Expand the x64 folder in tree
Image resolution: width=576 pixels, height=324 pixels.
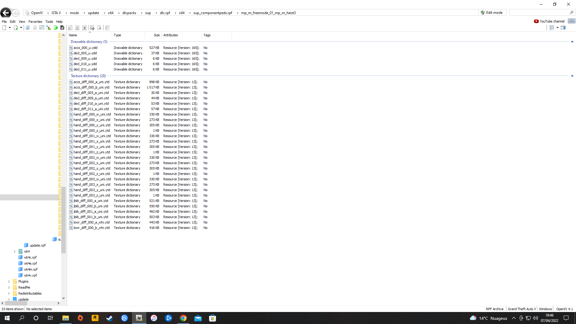[x=14, y=251]
